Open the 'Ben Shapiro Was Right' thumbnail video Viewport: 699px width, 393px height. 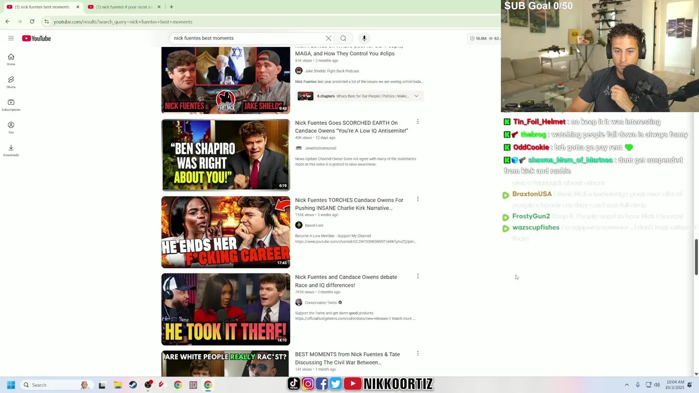tap(226, 155)
